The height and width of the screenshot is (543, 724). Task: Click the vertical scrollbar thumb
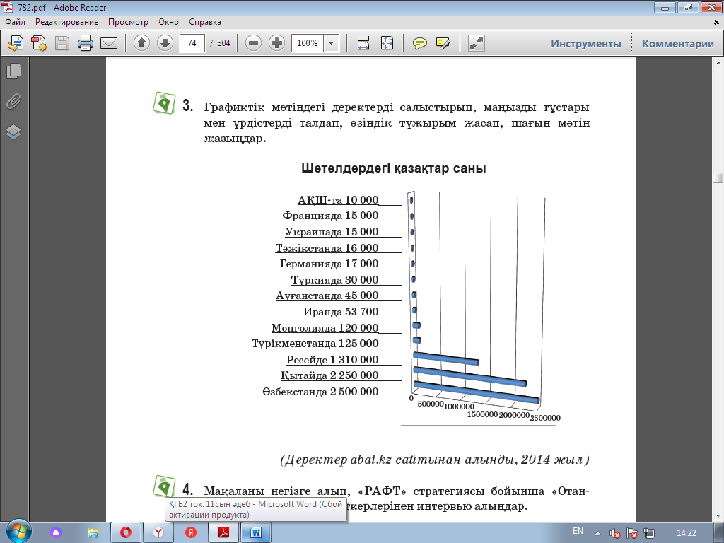(718, 178)
